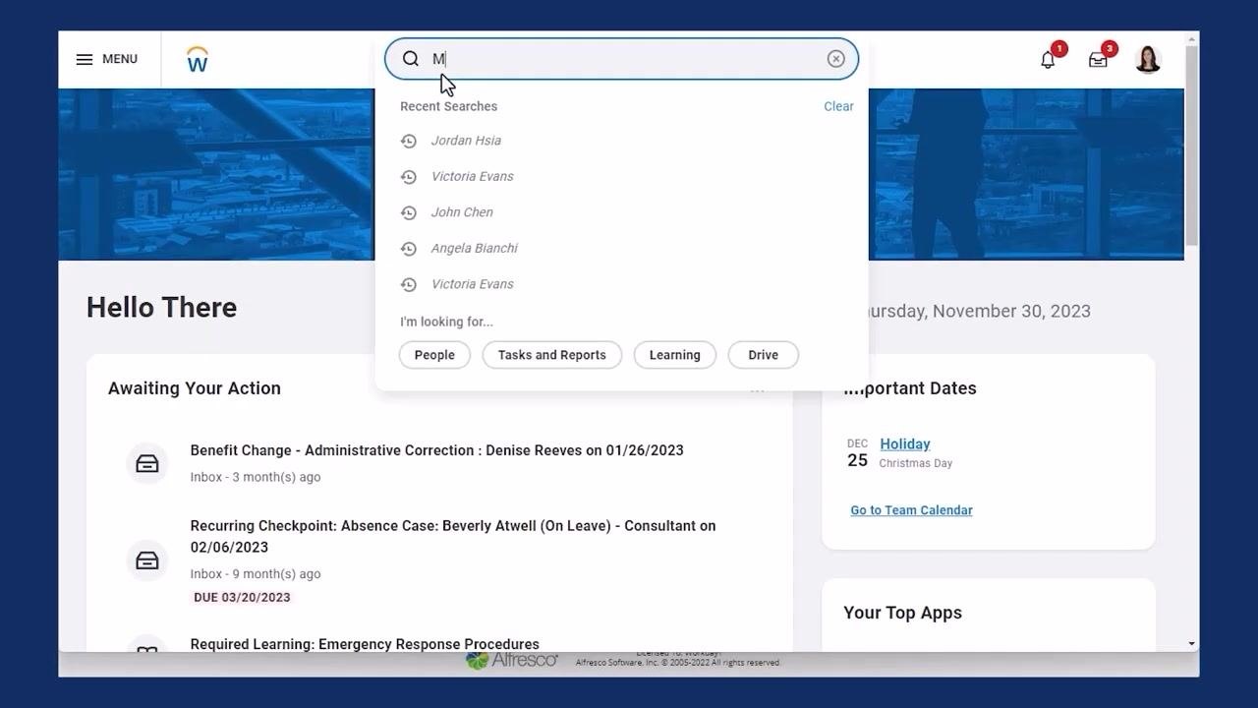1258x708 pixels.
Task: Choose the Learning filter chip
Action: point(674,355)
